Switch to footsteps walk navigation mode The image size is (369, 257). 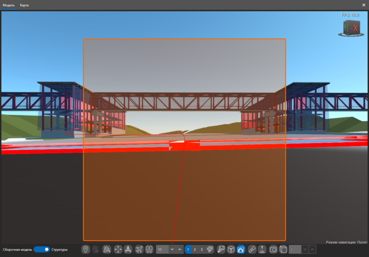pos(149,249)
